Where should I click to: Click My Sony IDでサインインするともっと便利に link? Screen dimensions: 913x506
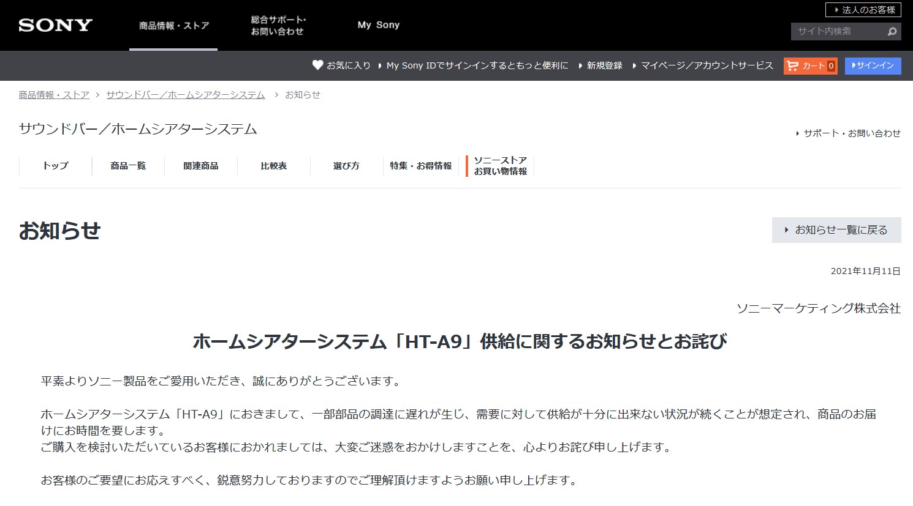477,65
